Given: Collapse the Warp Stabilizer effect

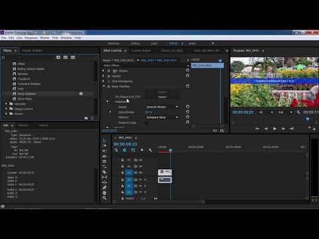Looking at the screenshot, I should [104, 86].
